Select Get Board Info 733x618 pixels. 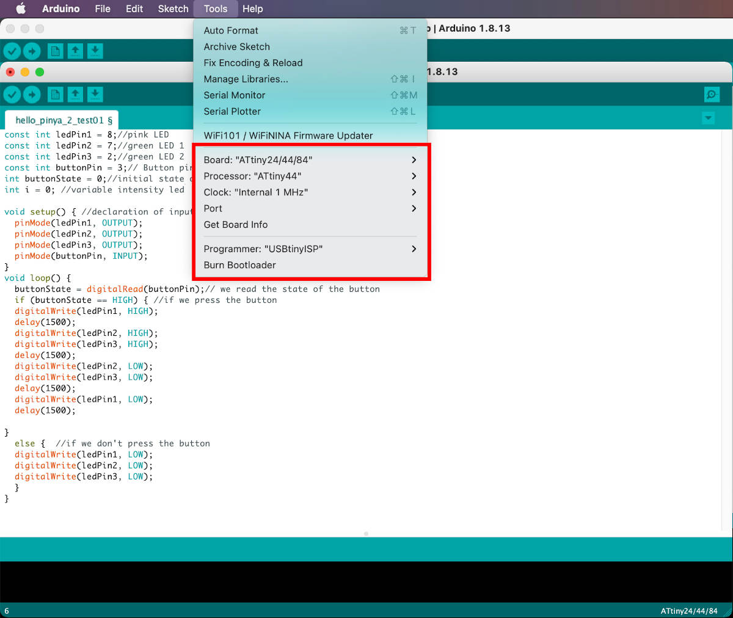tap(310, 224)
